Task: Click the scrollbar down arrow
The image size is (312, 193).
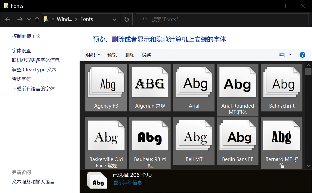Action: tap(308, 166)
